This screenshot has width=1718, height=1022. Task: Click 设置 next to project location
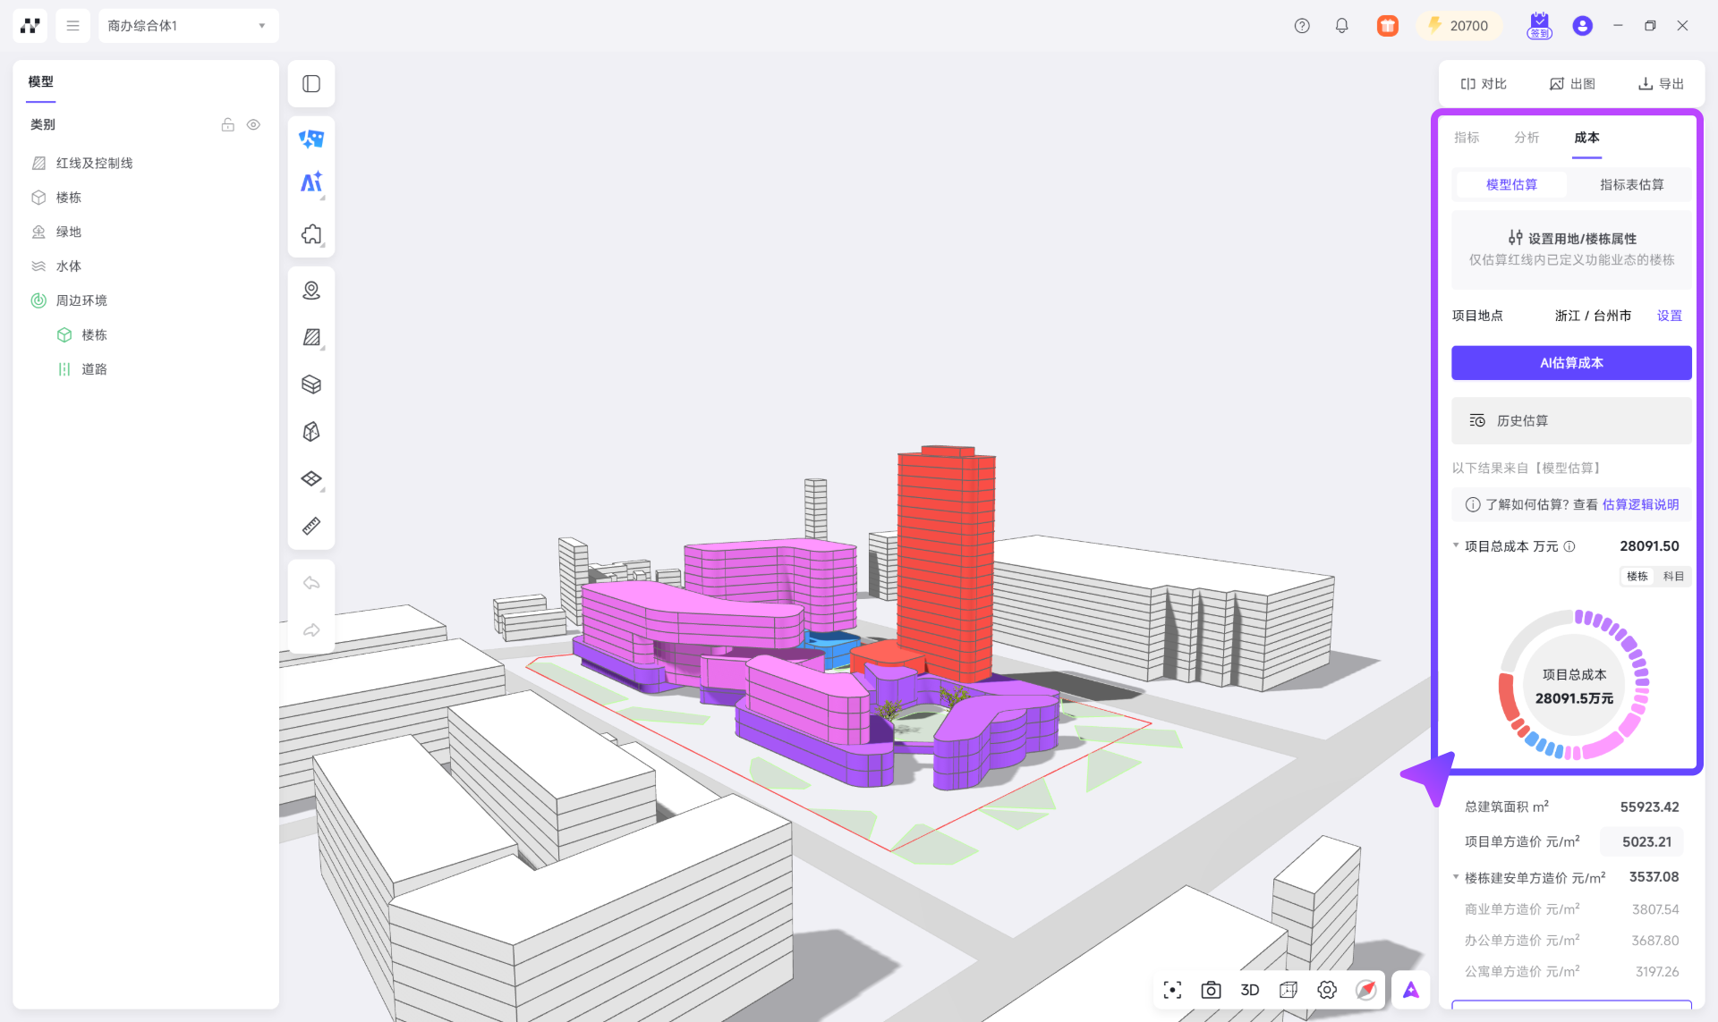[1669, 316]
